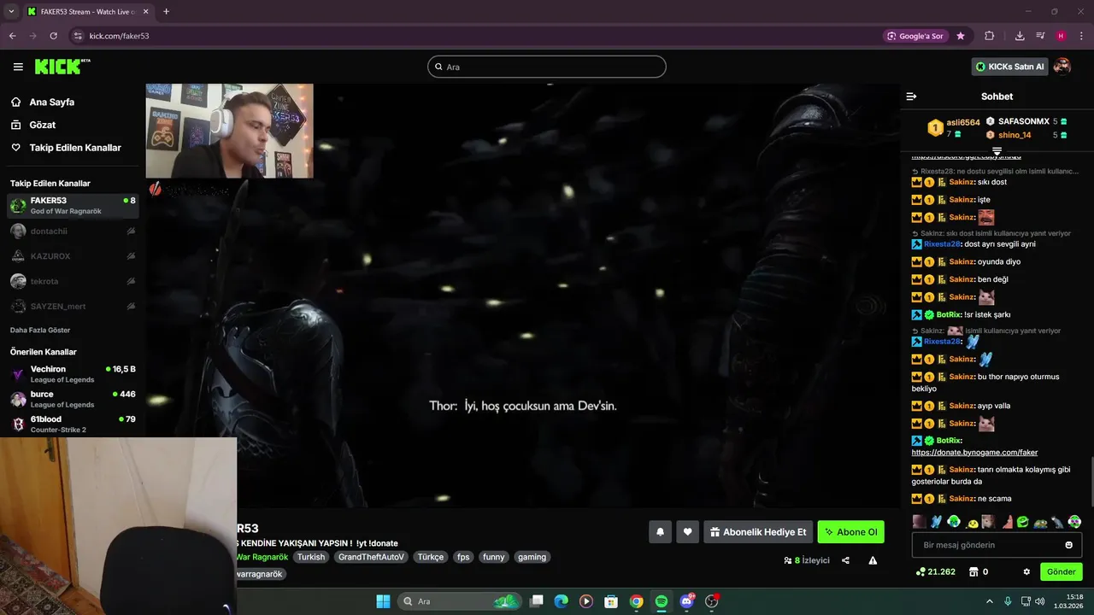
Task: Click Abonelik Hediye Et button
Action: (x=758, y=532)
